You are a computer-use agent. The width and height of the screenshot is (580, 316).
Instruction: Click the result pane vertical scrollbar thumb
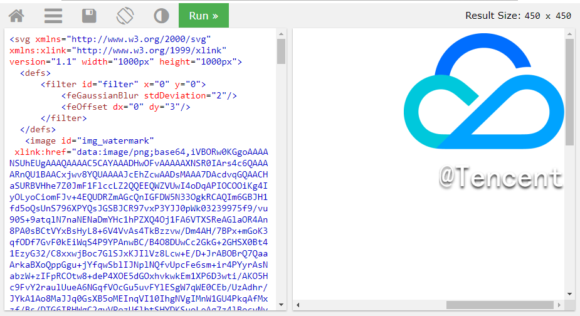pos(569,92)
